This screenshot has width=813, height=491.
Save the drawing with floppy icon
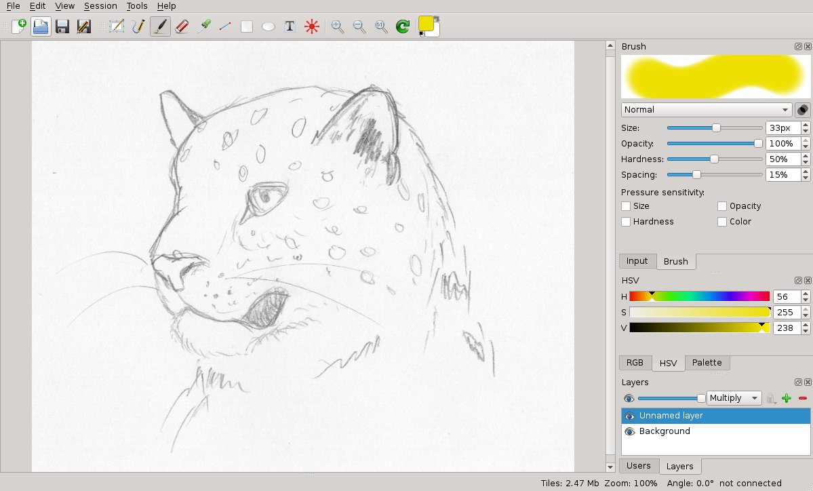[x=62, y=26]
